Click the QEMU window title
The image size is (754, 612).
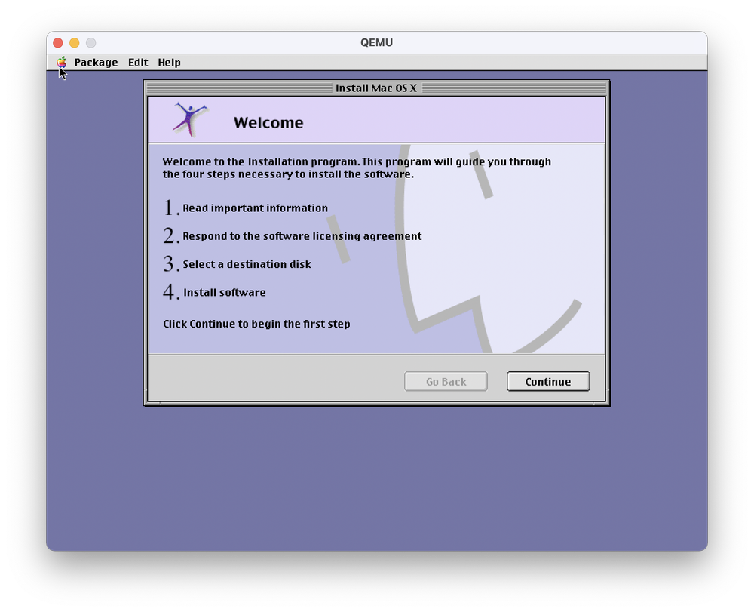376,43
